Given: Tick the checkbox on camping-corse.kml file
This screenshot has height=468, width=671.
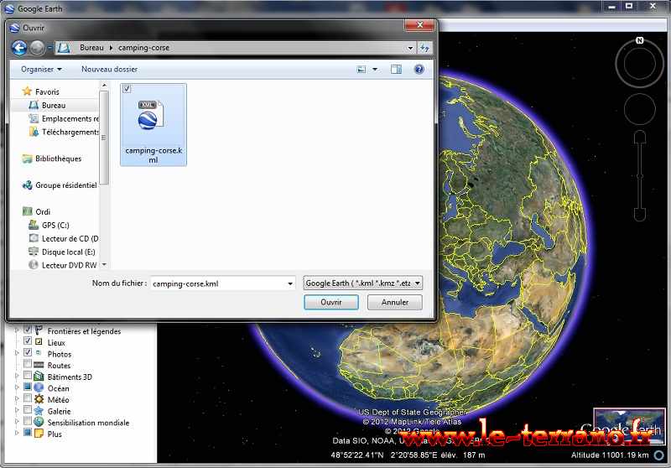Looking at the screenshot, I should tap(127, 89).
